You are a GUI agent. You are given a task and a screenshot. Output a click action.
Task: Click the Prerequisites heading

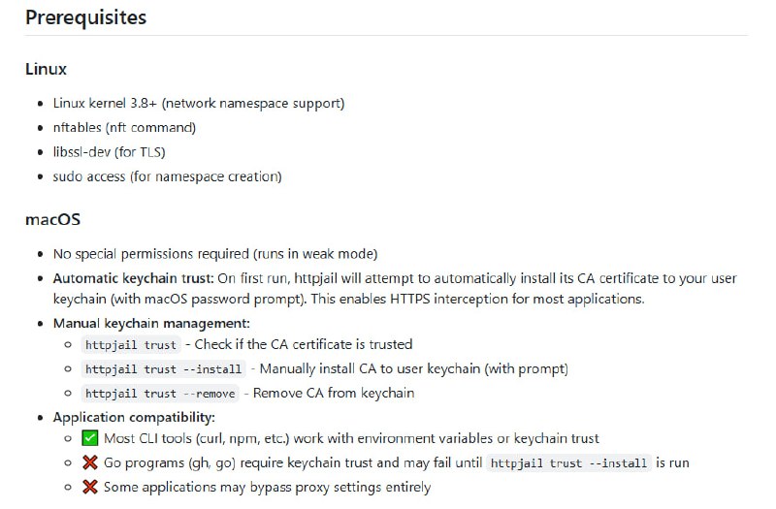tap(84, 17)
